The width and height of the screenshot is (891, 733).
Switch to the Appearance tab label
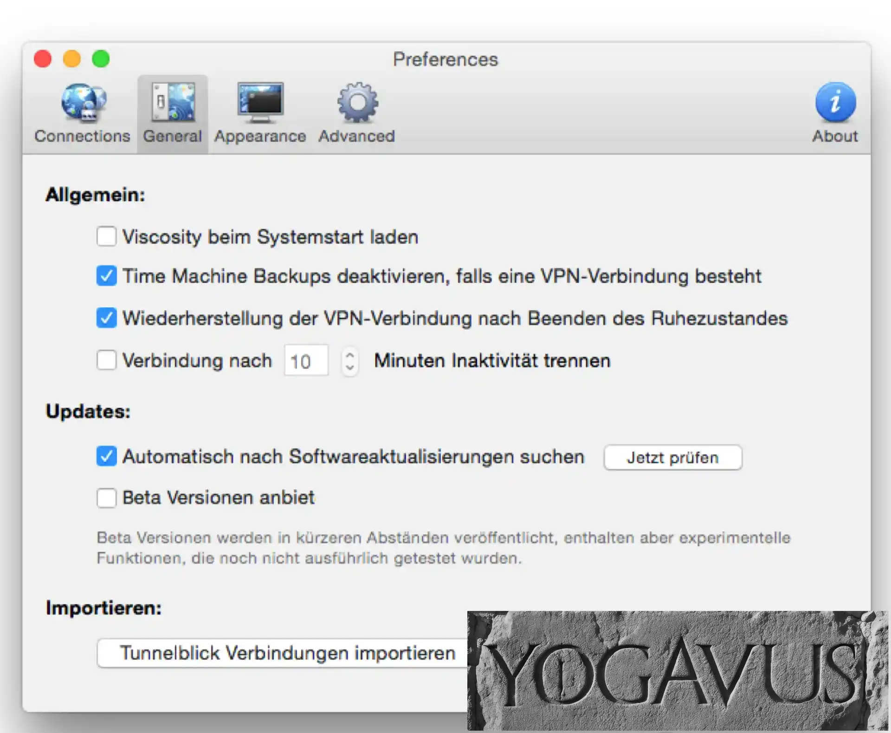click(260, 136)
